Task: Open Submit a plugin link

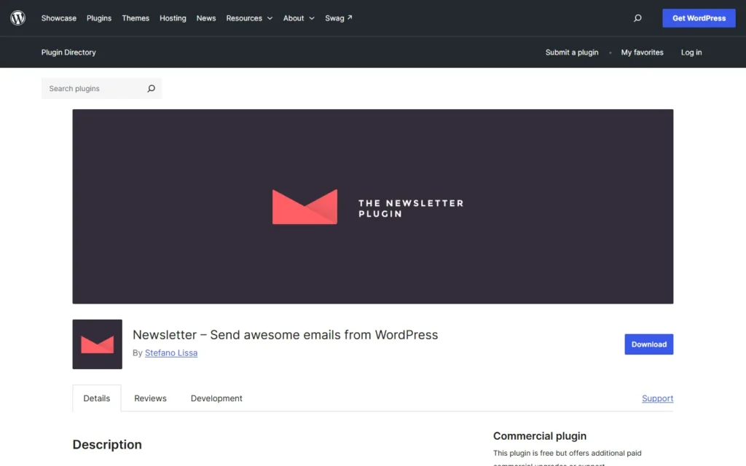Action: coord(571,52)
